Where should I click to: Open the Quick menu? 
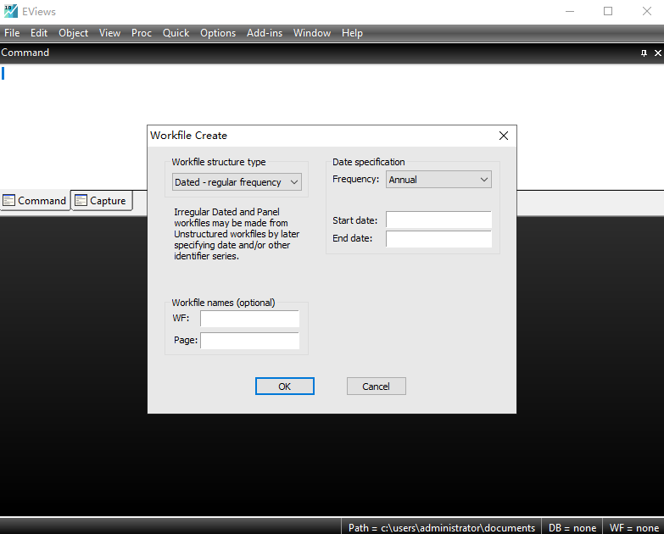176,33
